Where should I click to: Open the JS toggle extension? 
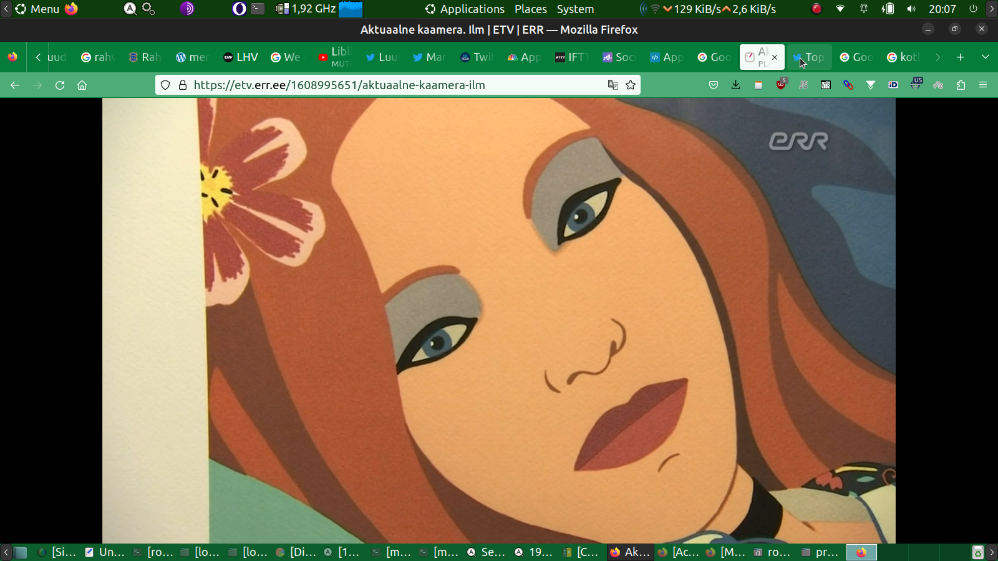[x=803, y=85]
